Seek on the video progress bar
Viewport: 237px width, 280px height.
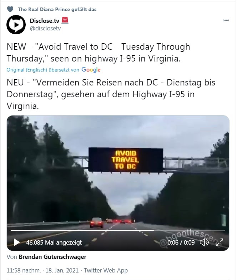tap(118, 231)
